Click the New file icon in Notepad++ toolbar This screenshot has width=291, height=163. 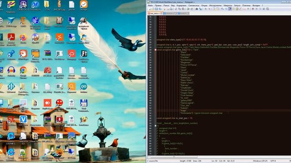pyautogui.click(x=150, y=9)
